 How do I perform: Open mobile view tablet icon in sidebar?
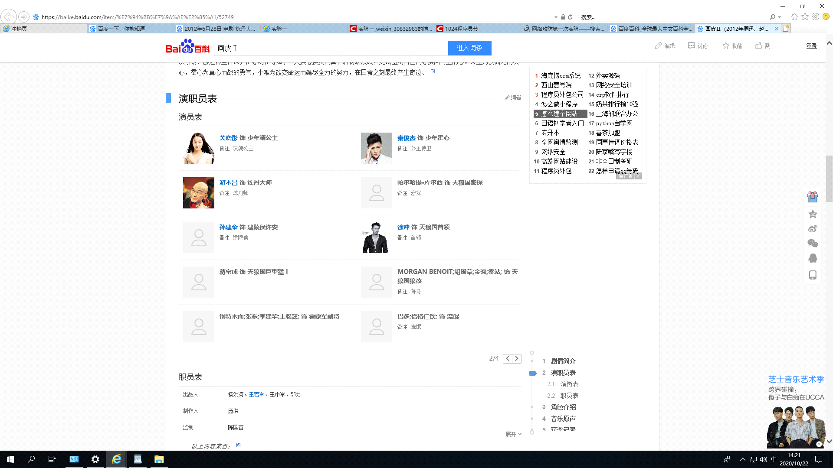tap(813, 275)
